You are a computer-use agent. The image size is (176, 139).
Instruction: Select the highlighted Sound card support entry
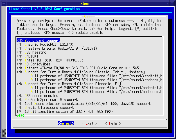point(38,41)
